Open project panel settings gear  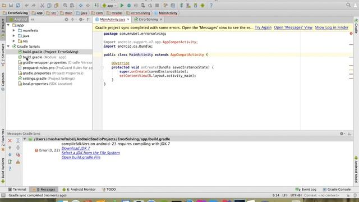point(81,20)
